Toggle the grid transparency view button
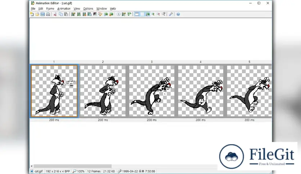The width and height of the screenshot is (301, 174). click(142, 14)
